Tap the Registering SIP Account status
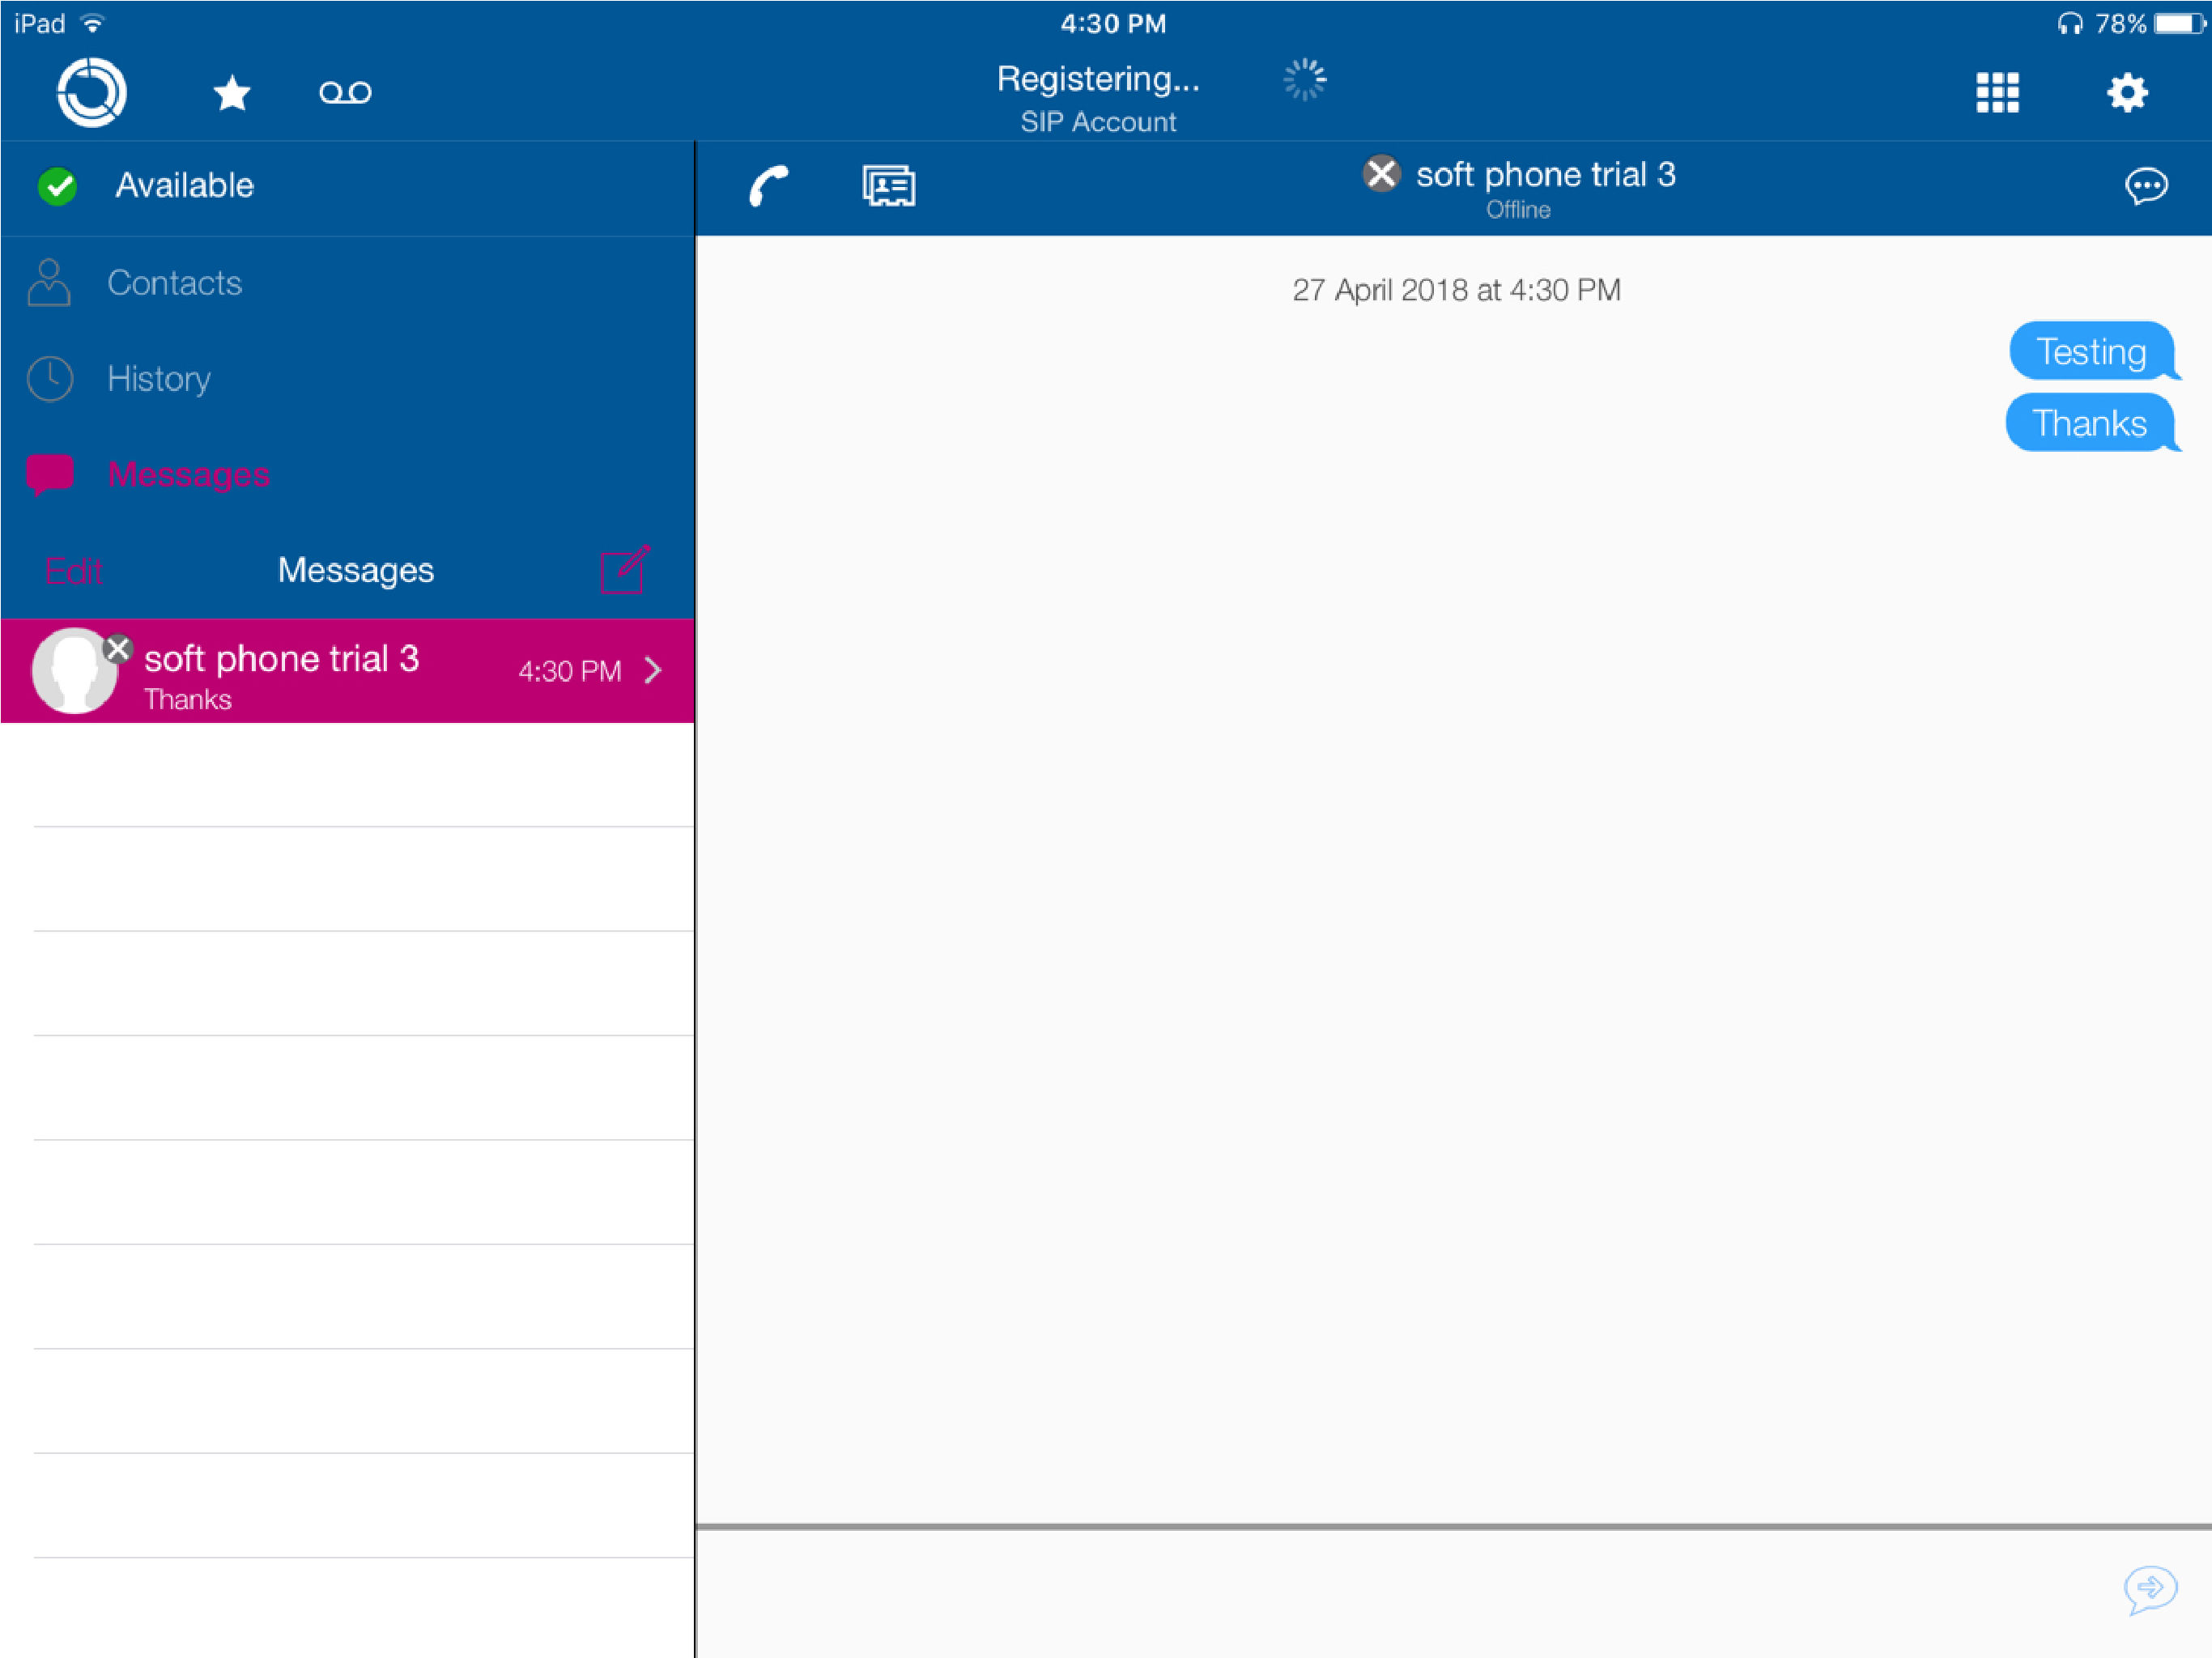This screenshot has height=1658, width=2212. tap(1098, 98)
